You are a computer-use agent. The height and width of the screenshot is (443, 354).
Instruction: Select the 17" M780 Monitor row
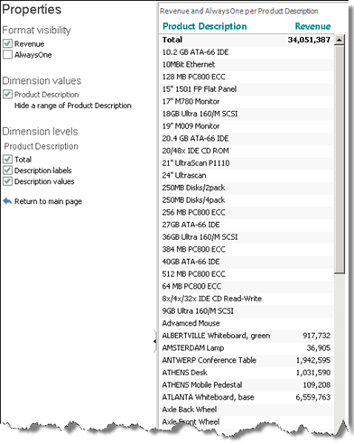coord(247,102)
